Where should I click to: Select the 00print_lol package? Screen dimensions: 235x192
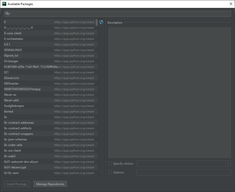(x=51, y=56)
